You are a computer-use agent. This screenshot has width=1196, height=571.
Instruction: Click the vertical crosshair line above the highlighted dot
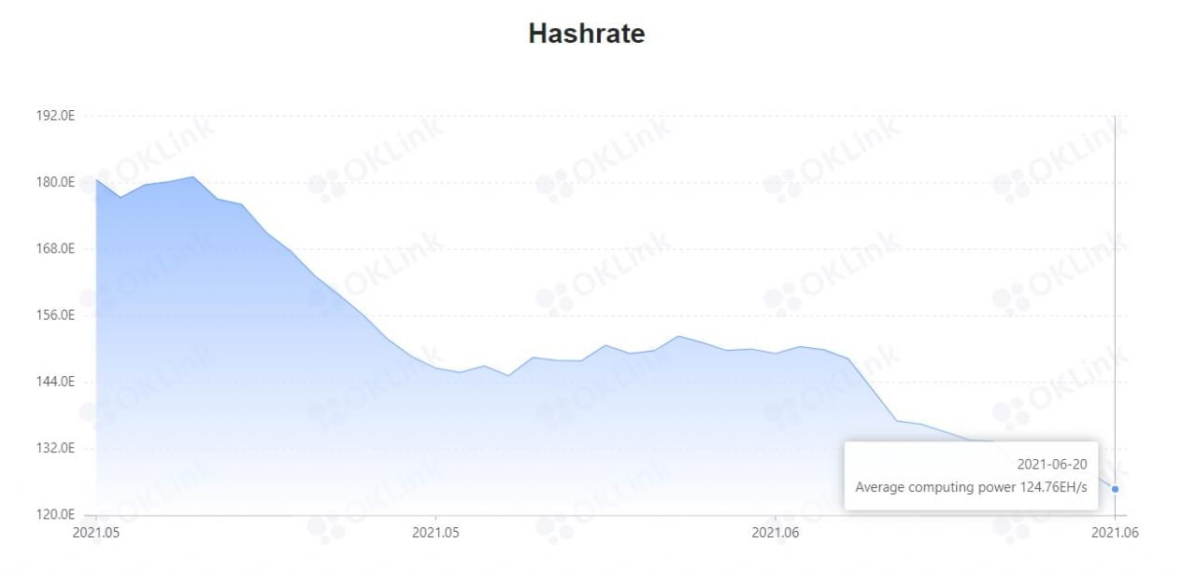(x=1115, y=280)
